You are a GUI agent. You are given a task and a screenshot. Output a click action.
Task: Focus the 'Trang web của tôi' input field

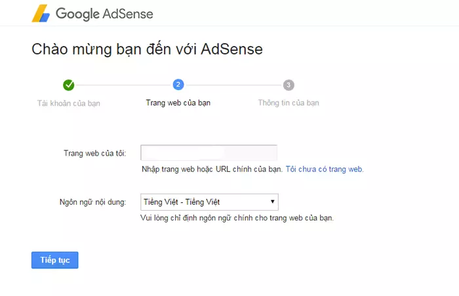coord(209,152)
